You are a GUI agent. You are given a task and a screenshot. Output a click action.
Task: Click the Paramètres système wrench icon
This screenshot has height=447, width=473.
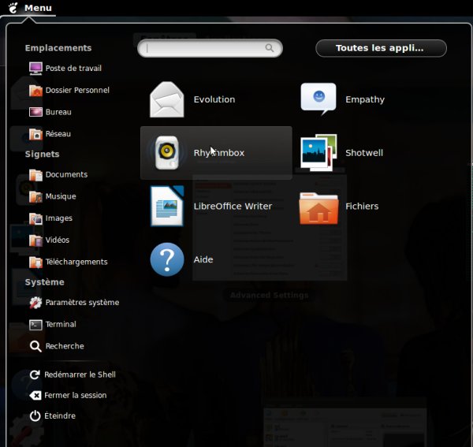pyautogui.click(x=35, y=303)
